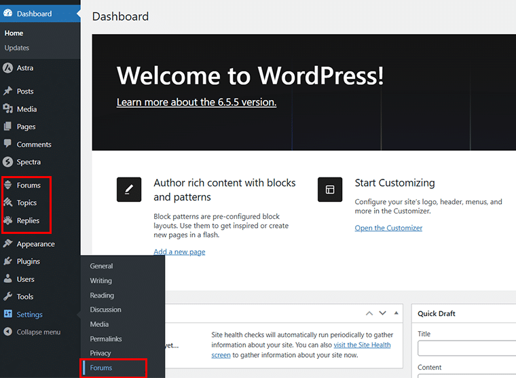Image resolution: width=516 pixels, height=378 pixels.
Task: Click the 'visit the Site Health screen' link
Action: pos(362,345)
